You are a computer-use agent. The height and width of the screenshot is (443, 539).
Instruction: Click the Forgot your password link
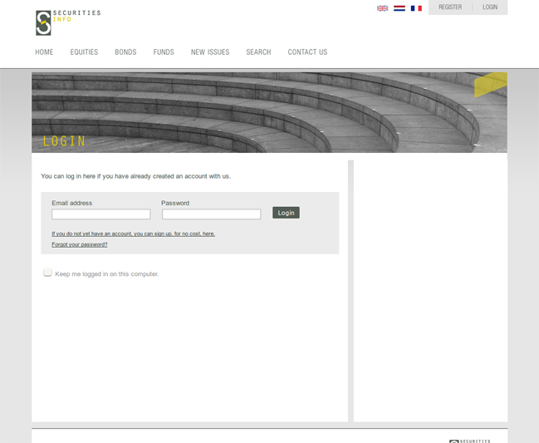(80, 244)
